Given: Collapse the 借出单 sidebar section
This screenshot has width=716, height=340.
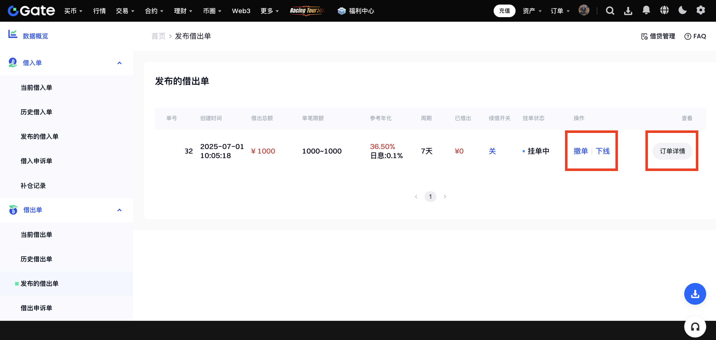Looking at the screenshot, I should (x=120, y=210).
